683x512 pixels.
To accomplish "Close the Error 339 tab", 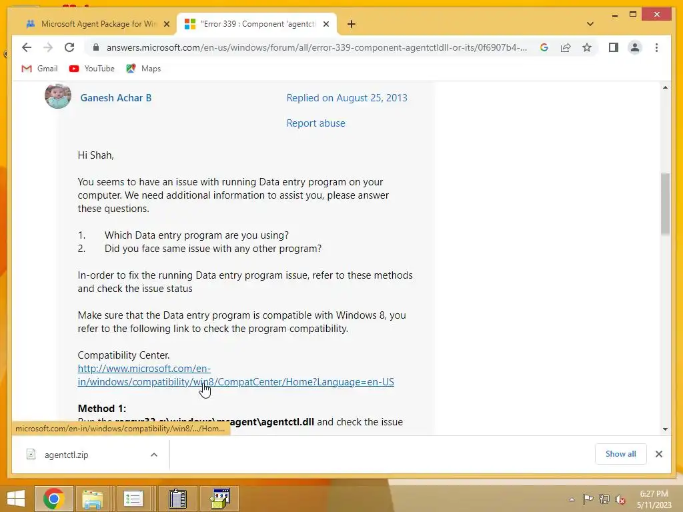I will click(x=325, y=24).
